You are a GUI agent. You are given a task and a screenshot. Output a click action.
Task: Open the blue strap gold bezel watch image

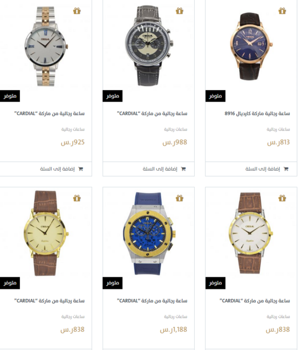(x=149, y=234)
